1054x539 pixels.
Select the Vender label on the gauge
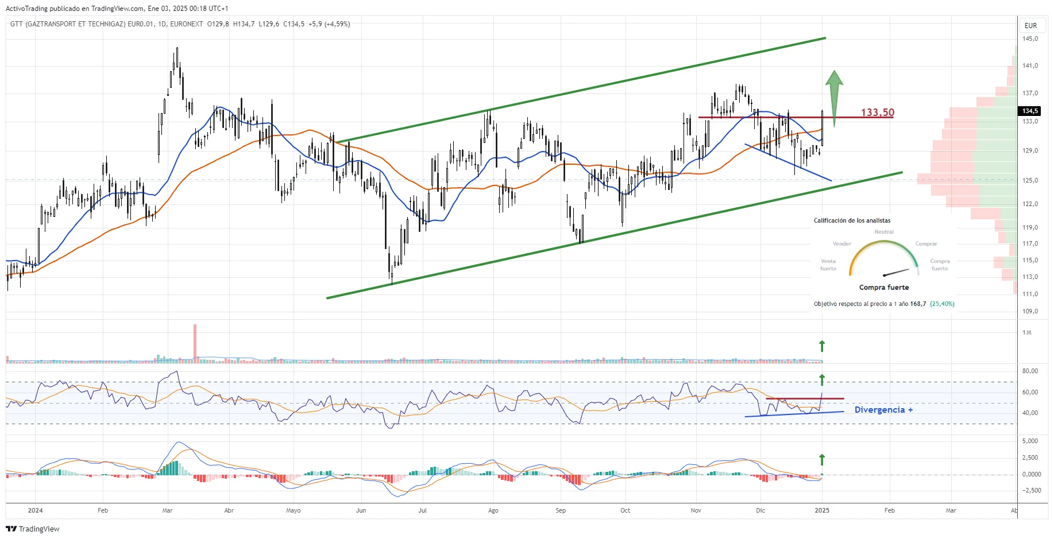(x=841, y=244)
